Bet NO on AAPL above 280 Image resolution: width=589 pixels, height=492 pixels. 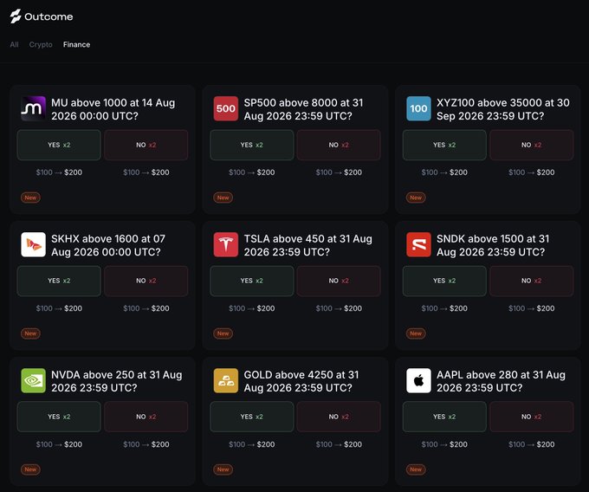pyautogui.click(x=532, y=417)
